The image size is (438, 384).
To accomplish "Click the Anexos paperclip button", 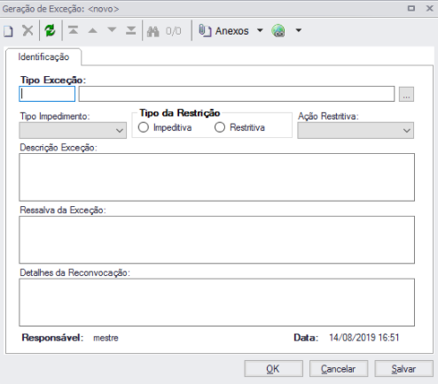I will click(224, 31).
